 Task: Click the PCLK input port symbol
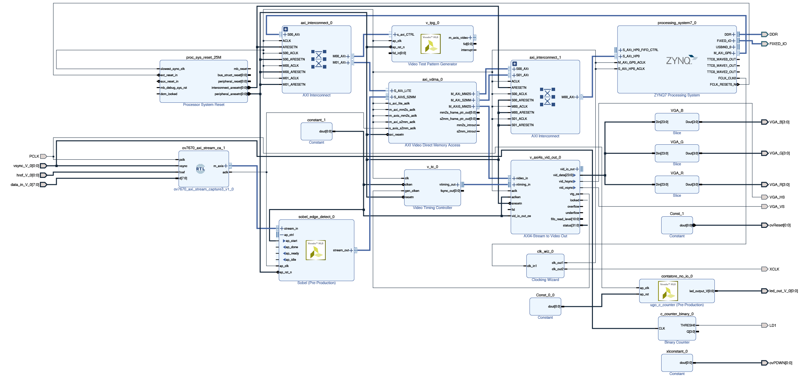tap(43, 156)
